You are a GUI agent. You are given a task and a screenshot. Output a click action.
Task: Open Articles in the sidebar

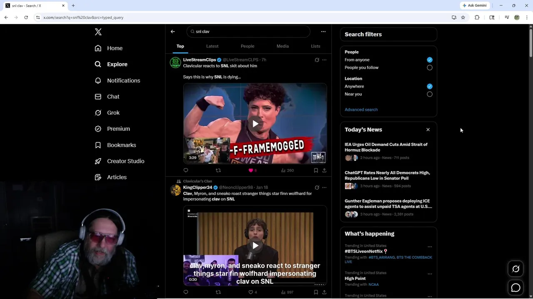111,177
